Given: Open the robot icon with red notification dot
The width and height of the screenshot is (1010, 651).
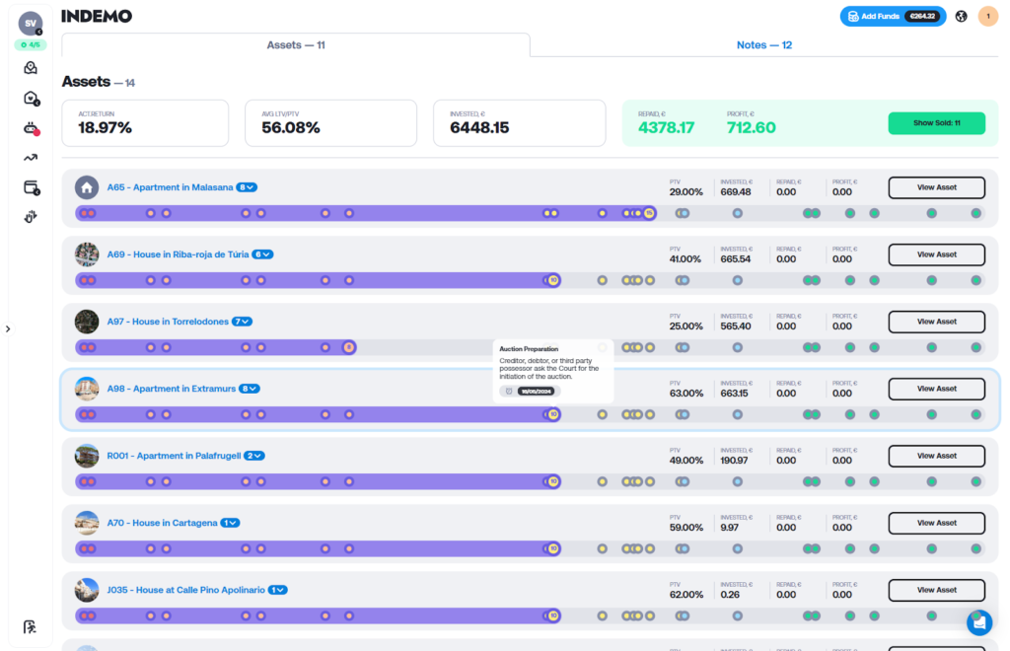Looking at the screenshot, I should click(31, 128).
